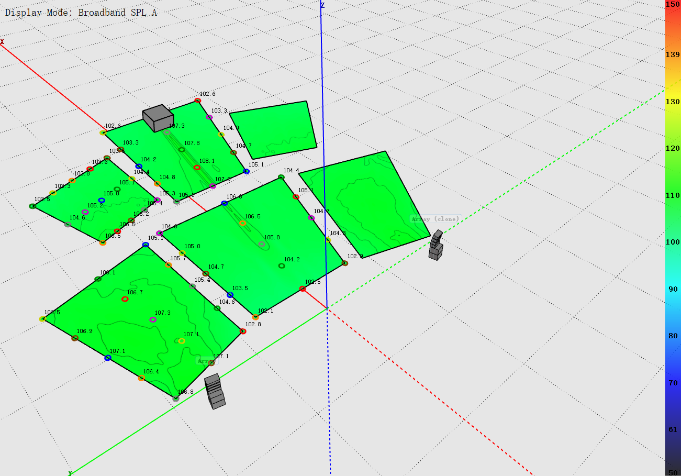The width and height of the screenshot is (681, 476).
Task: Click the 110 value on the color scale
Action: (x=673, y=195)
